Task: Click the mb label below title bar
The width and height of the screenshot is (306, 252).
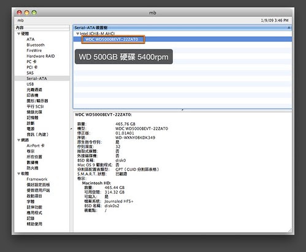Action: point(20,20)
